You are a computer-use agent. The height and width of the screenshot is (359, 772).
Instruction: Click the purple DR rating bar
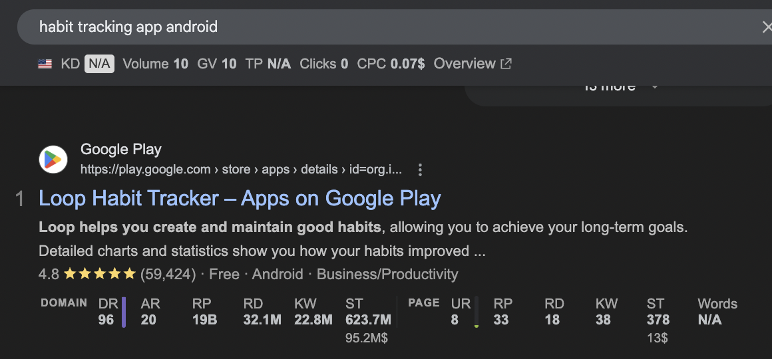(124, 312)
